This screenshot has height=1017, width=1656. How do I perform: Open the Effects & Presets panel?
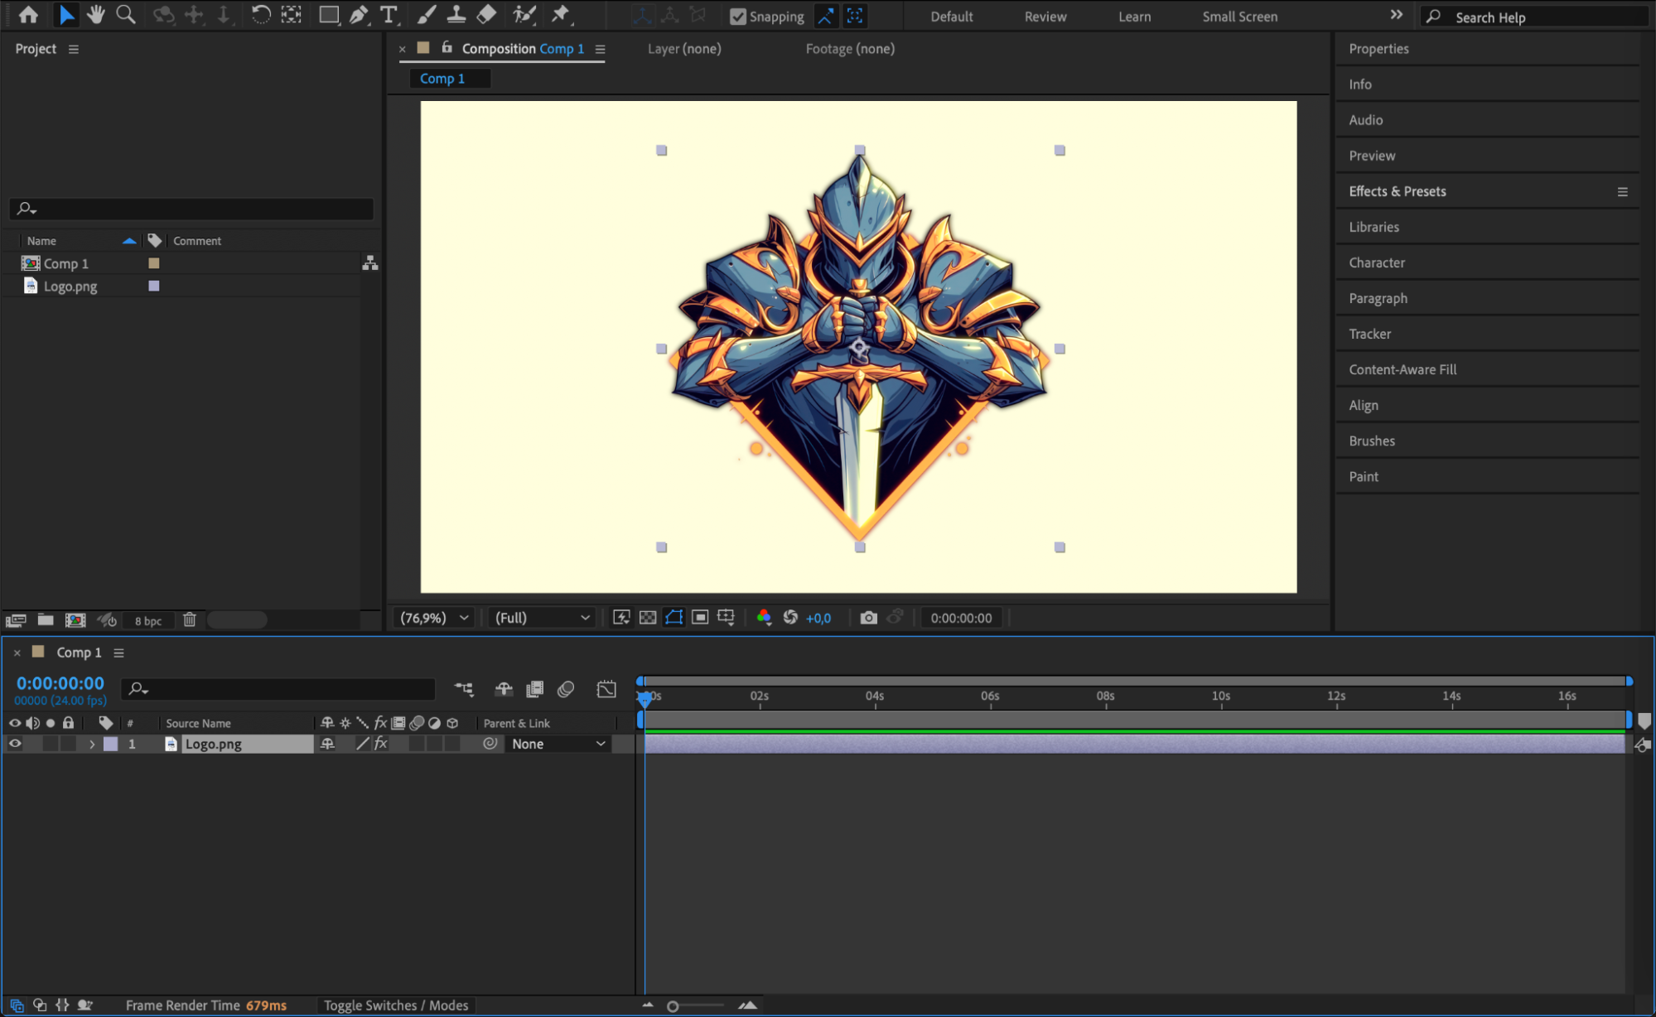pos(1397,191)
